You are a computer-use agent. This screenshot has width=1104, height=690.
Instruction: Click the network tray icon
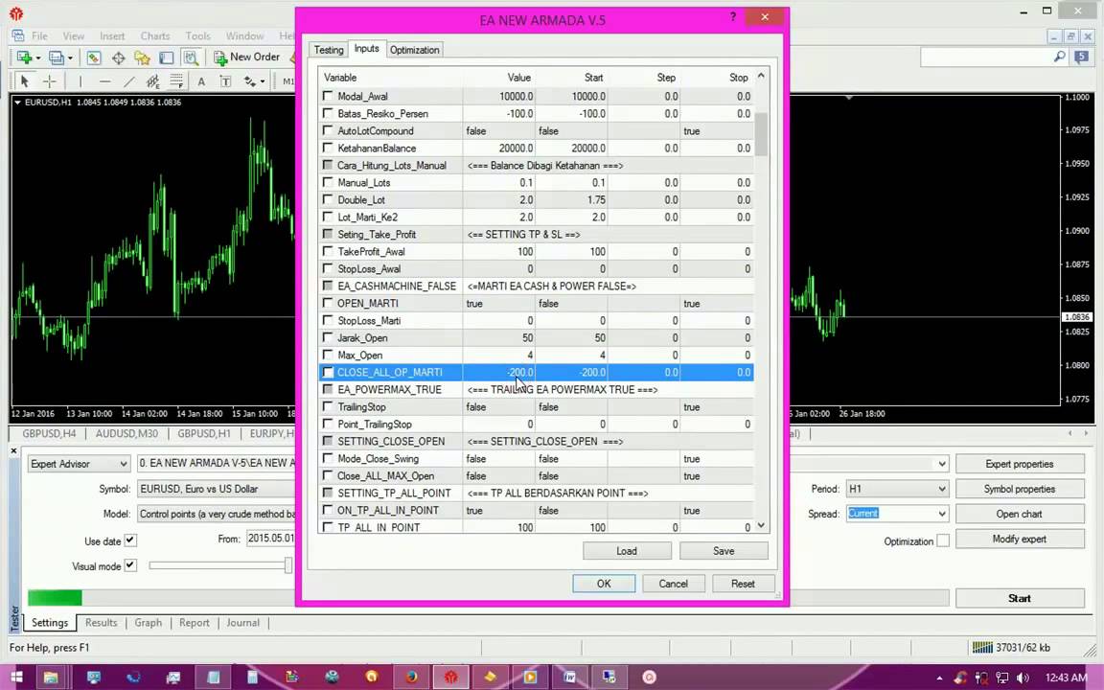click(1001, 678)
